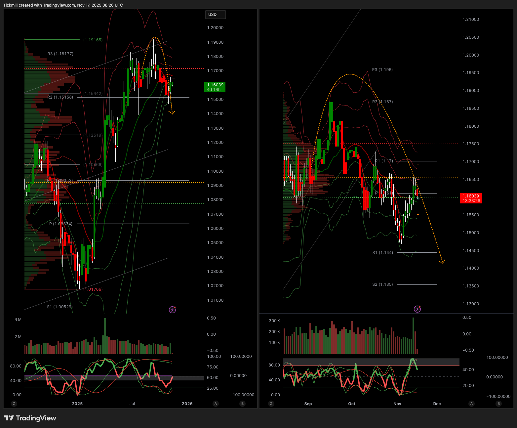The width and height of the screenshot is (517, 428).
Task: Click the 2025 label on the time axis
Action: tap(77, 404)
